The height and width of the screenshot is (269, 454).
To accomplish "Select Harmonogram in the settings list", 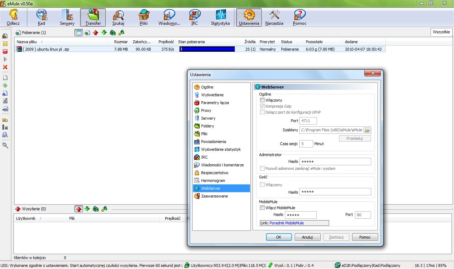I will click(x=213, y=181).
